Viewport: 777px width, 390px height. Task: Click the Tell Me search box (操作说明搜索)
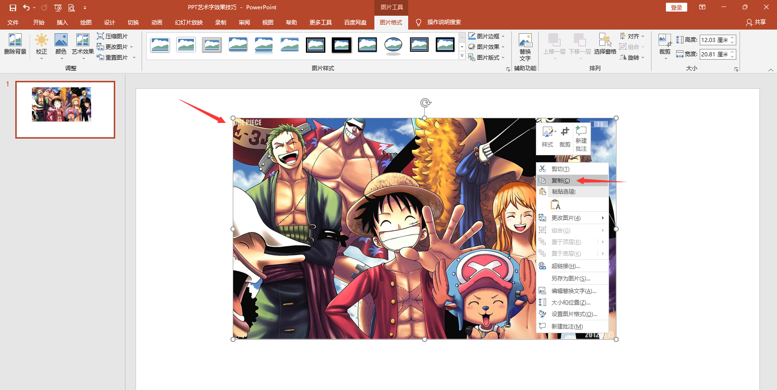point(444,22)
